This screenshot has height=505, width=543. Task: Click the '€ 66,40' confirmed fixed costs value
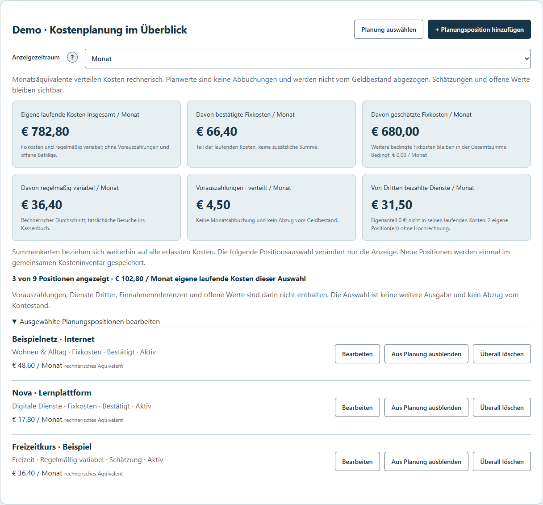click(217, 131)
